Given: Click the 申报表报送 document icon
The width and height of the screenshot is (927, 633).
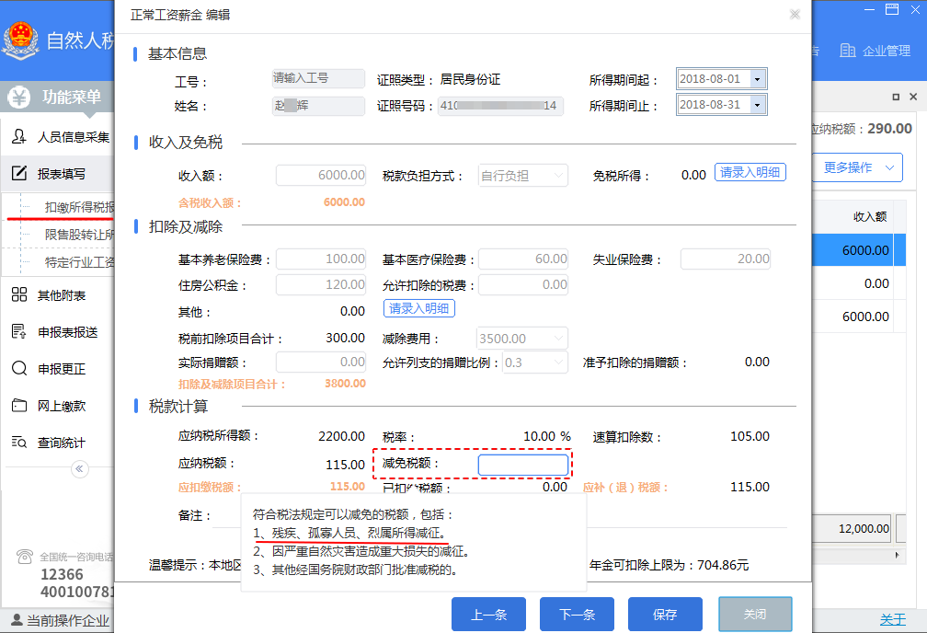Looking at the screenshot, I should (x=18, y=332).
